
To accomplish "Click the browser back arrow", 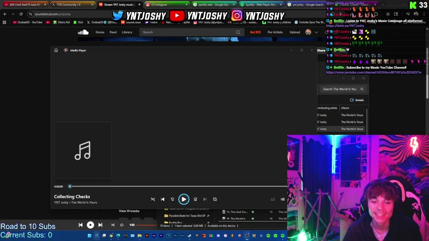I will point(5,14).
